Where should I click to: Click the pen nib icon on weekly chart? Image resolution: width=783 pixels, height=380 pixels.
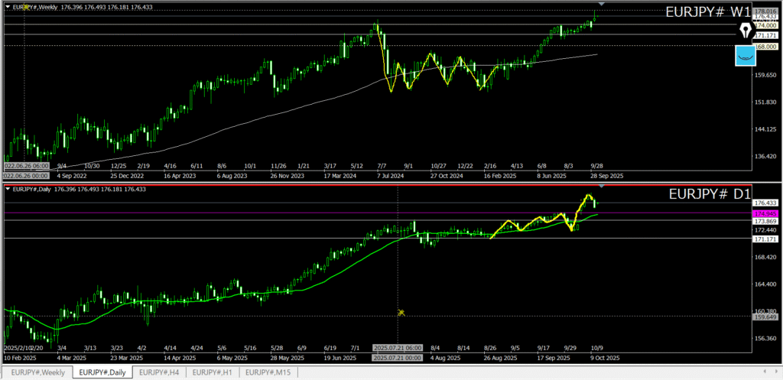tap(746, 31)
